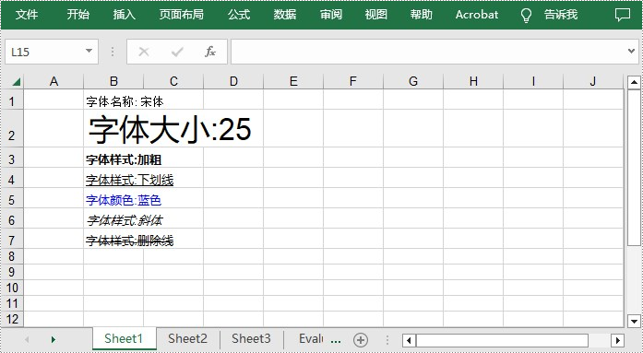
Task: Switch to the Sheet2 tab
Action: 188,338
